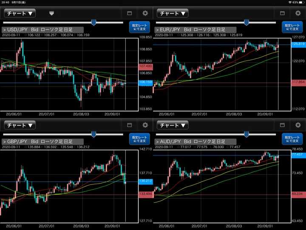Check the battery indicator in status bar
The width and height of the screenshot is (306, 230).
(x=301, y=3)
